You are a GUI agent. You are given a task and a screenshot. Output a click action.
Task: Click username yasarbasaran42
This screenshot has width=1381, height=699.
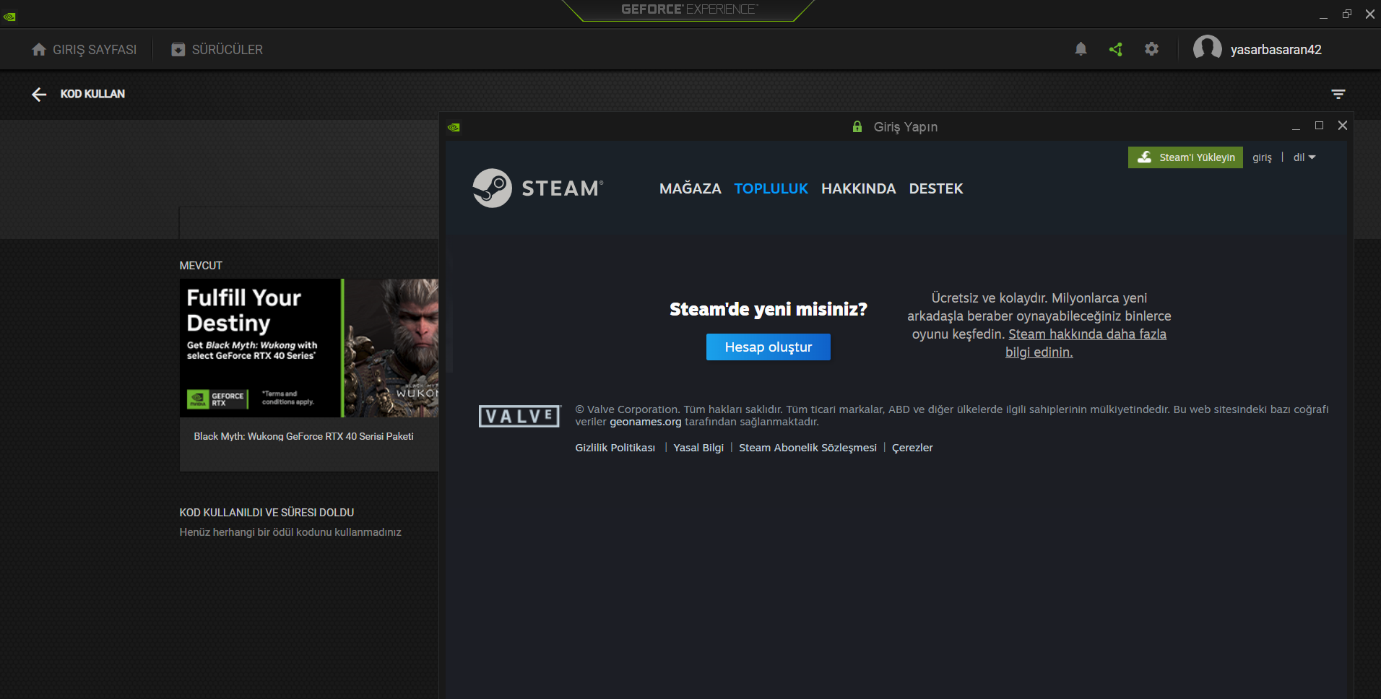point(1276,49)
